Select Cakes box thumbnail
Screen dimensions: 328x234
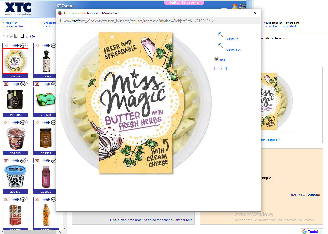tap(15, 215)
